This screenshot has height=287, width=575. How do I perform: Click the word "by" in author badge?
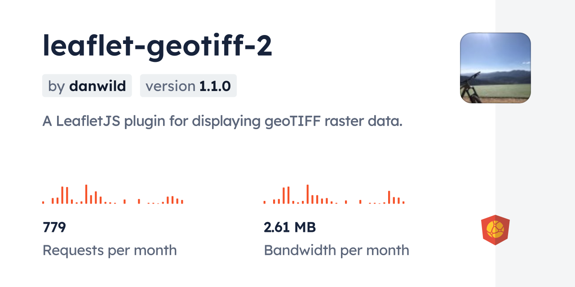click(57, 86)
